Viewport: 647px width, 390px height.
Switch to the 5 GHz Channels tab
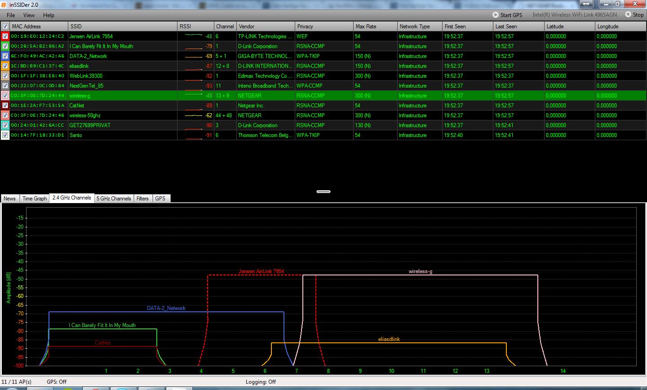[x=114, y=199]
